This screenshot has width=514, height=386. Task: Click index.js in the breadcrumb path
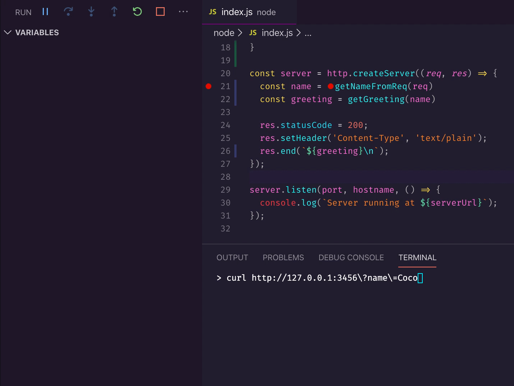(x=277, y=33)
